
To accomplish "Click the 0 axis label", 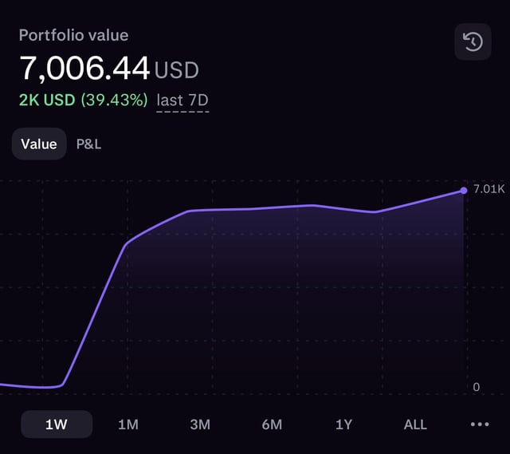I will (477, 387).
